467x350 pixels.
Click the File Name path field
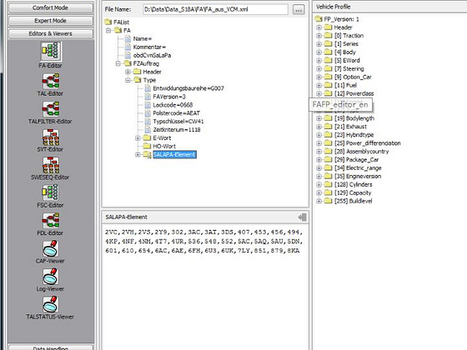click(215, 9)
